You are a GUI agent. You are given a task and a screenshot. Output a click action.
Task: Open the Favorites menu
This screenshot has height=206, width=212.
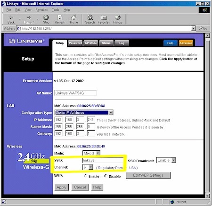(41, 10)
